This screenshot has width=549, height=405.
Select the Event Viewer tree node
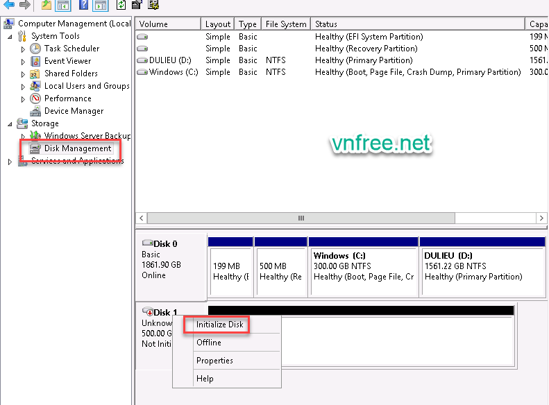click(67, 61)
